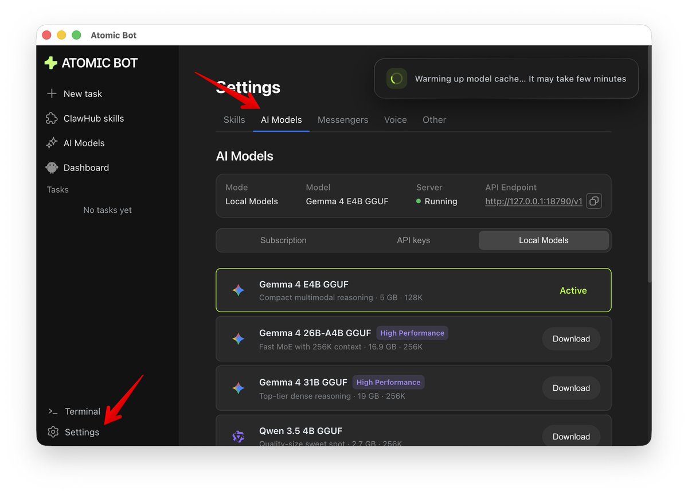Click the Gemma 4 31B model icon
Screen dimensions: 688x494
[239, 388]
